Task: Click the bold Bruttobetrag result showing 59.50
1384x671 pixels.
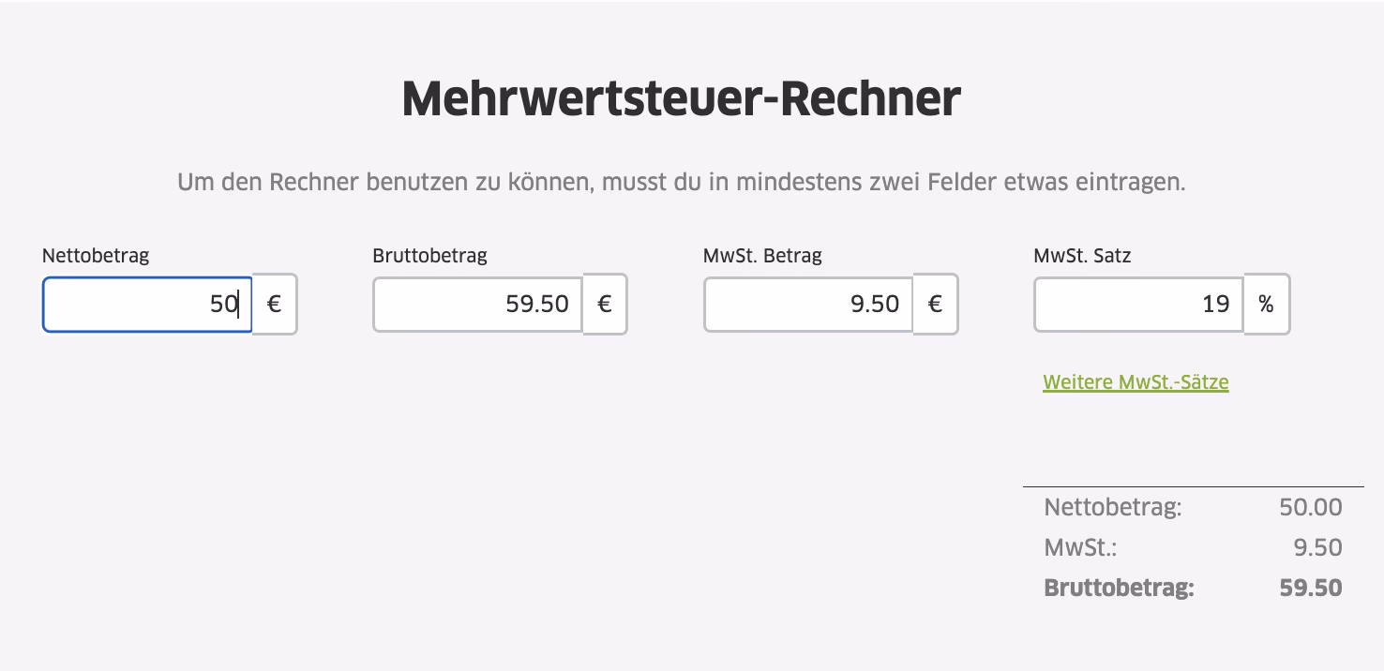Action: click(x=1191, y=588)
